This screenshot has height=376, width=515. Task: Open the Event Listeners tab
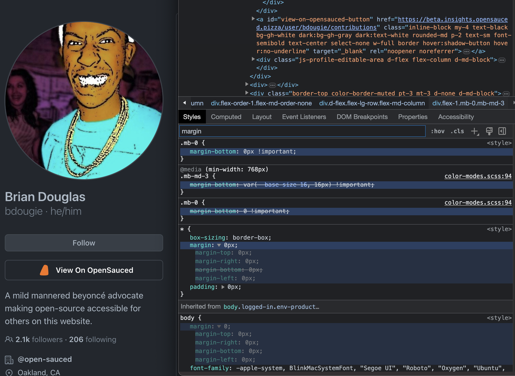(304, 117)
